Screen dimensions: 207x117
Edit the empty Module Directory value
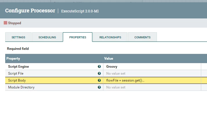tap(152, 87)
